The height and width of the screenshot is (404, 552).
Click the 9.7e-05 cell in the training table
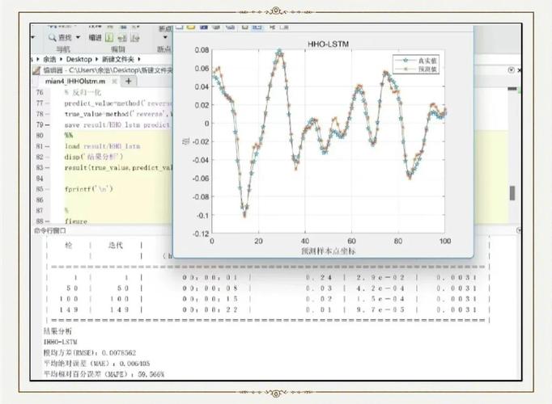click(x=381, y=309)
